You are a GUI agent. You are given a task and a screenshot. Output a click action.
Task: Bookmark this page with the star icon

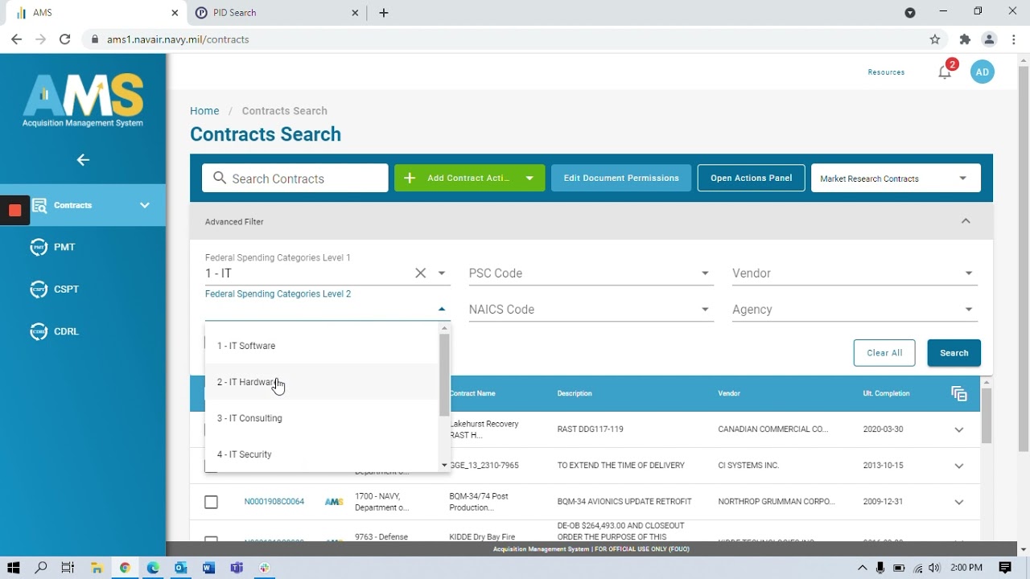coord(935,39)
